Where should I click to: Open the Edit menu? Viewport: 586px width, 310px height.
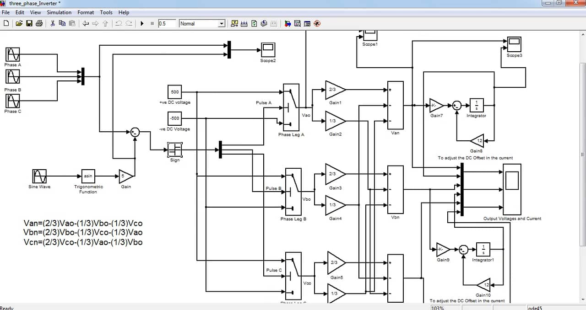tap(20, 12)
